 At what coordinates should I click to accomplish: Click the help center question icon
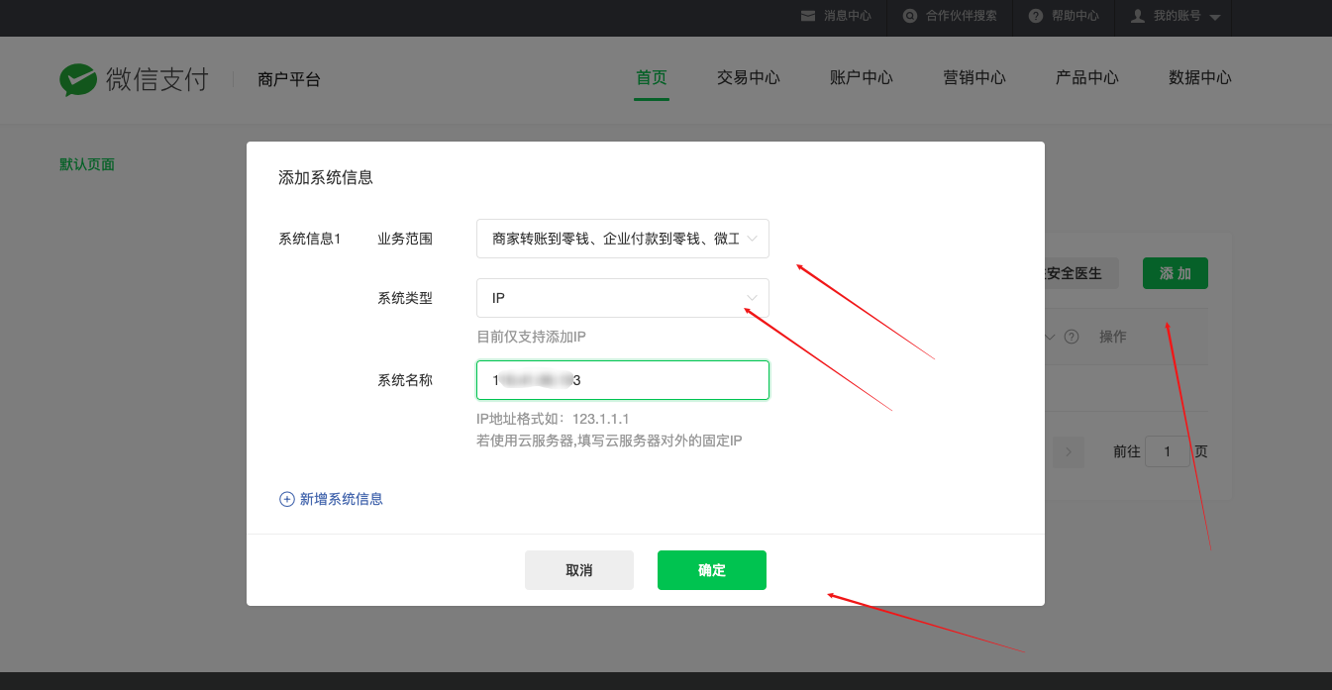tap(1036, 16)
